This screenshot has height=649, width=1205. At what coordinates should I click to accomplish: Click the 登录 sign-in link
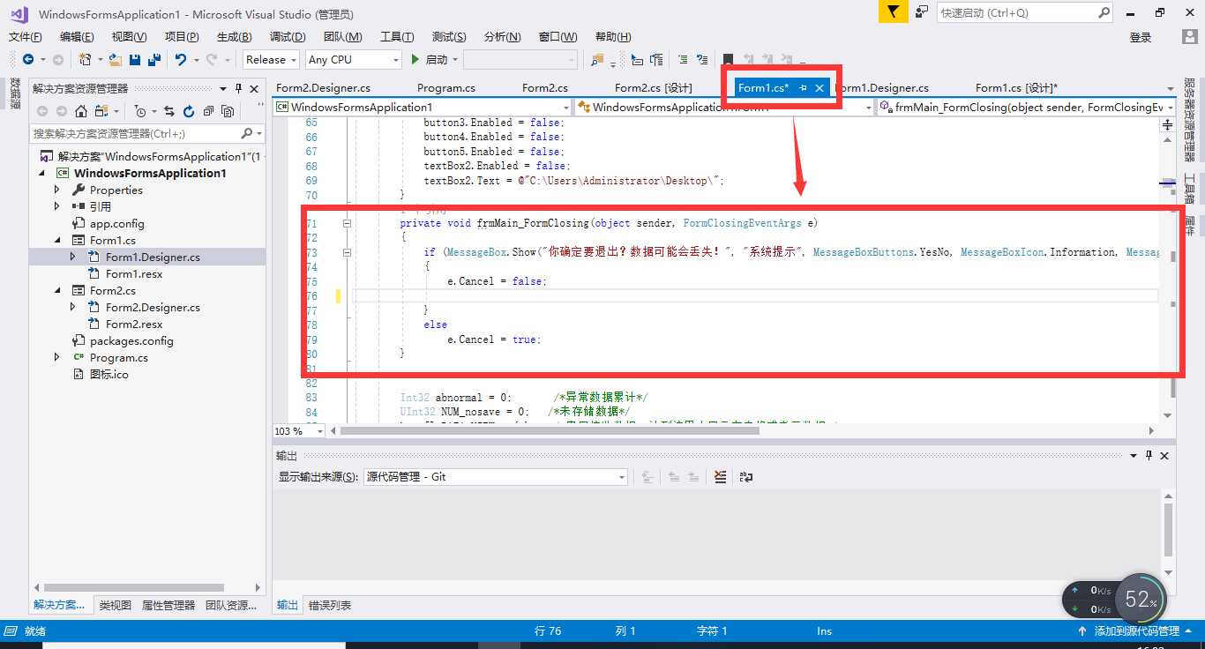(1141, 37)
